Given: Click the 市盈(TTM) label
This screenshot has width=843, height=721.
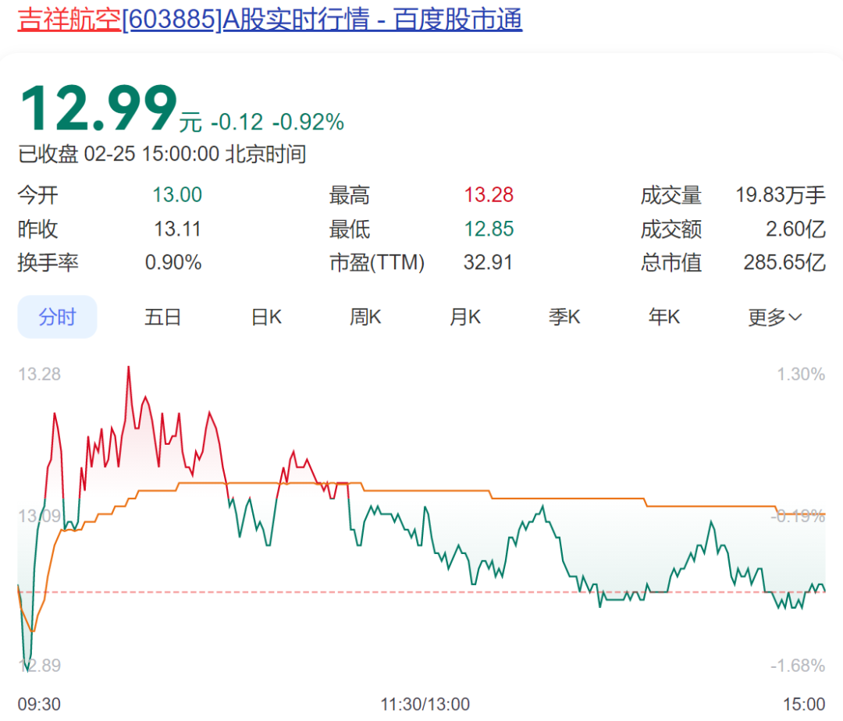Looking at the screenshot, I should click(377, 263).
